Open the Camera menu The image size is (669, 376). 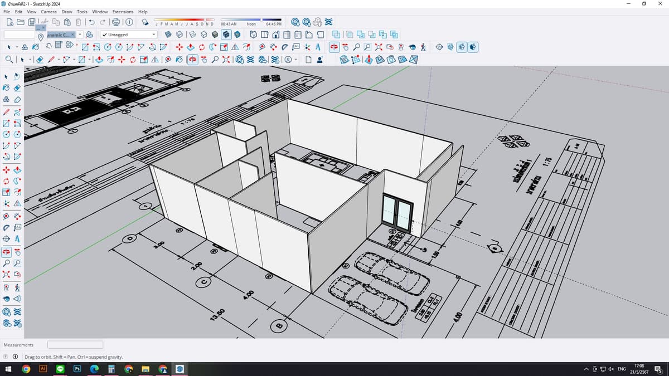point(49,12)
